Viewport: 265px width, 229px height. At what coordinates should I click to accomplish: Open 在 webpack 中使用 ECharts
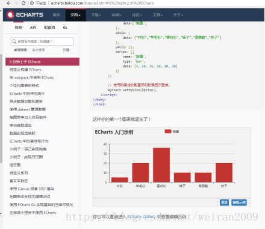[x=31, y=77]
